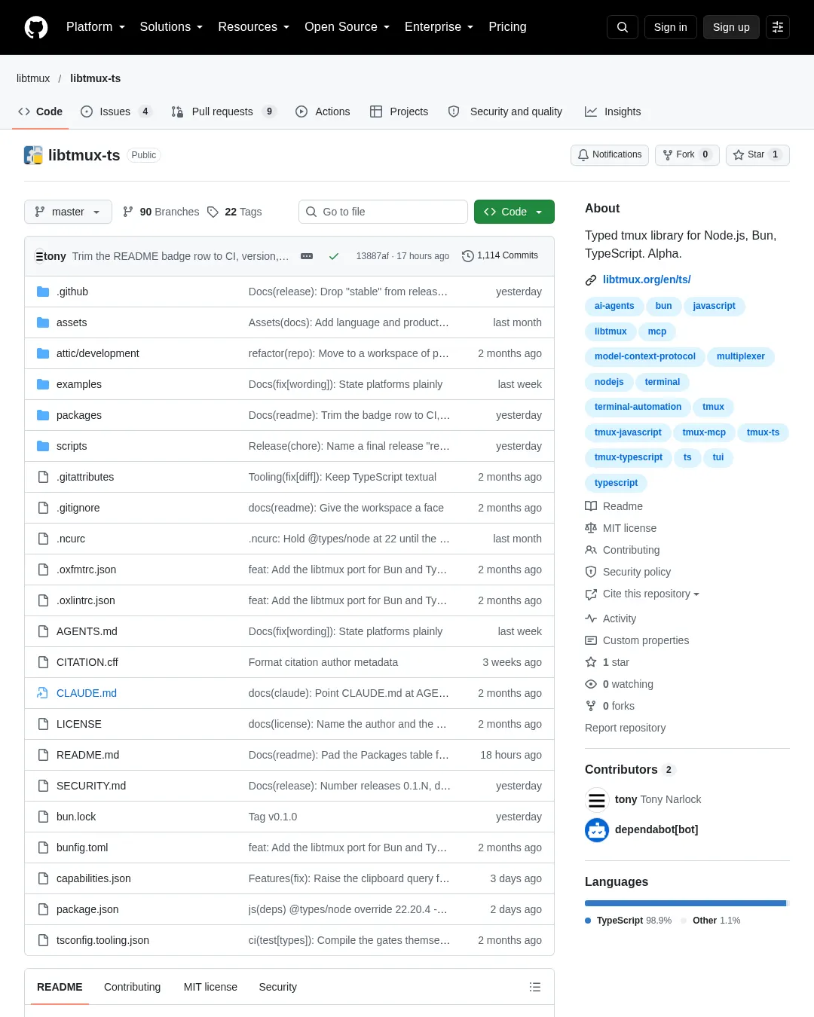Expand Cite this repository dropdown
The image size is (814, 1017).
point(651,594)
